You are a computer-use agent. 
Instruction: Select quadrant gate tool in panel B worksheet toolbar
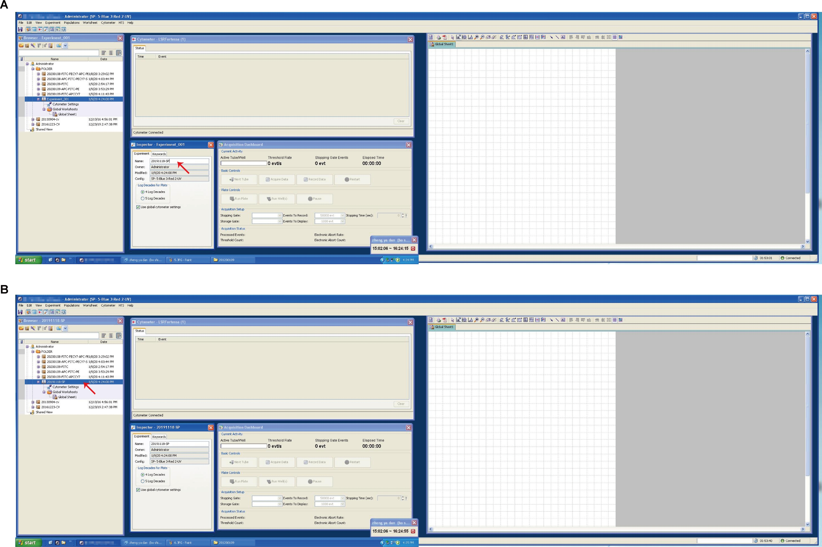[526, 320]
